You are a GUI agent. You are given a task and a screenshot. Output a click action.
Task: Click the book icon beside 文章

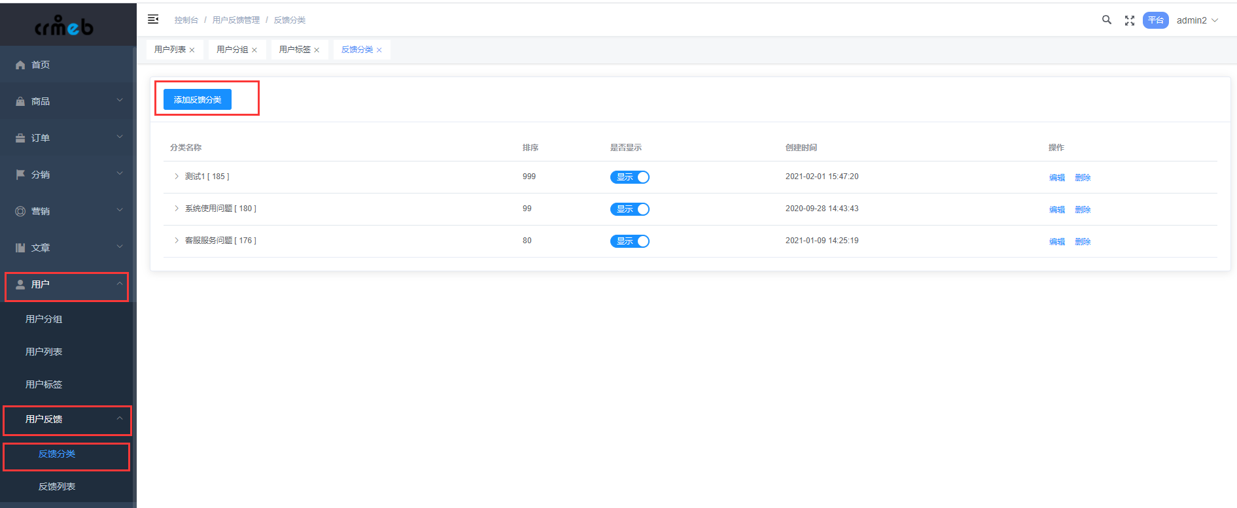pyautogui.click(x=20, y=248)
